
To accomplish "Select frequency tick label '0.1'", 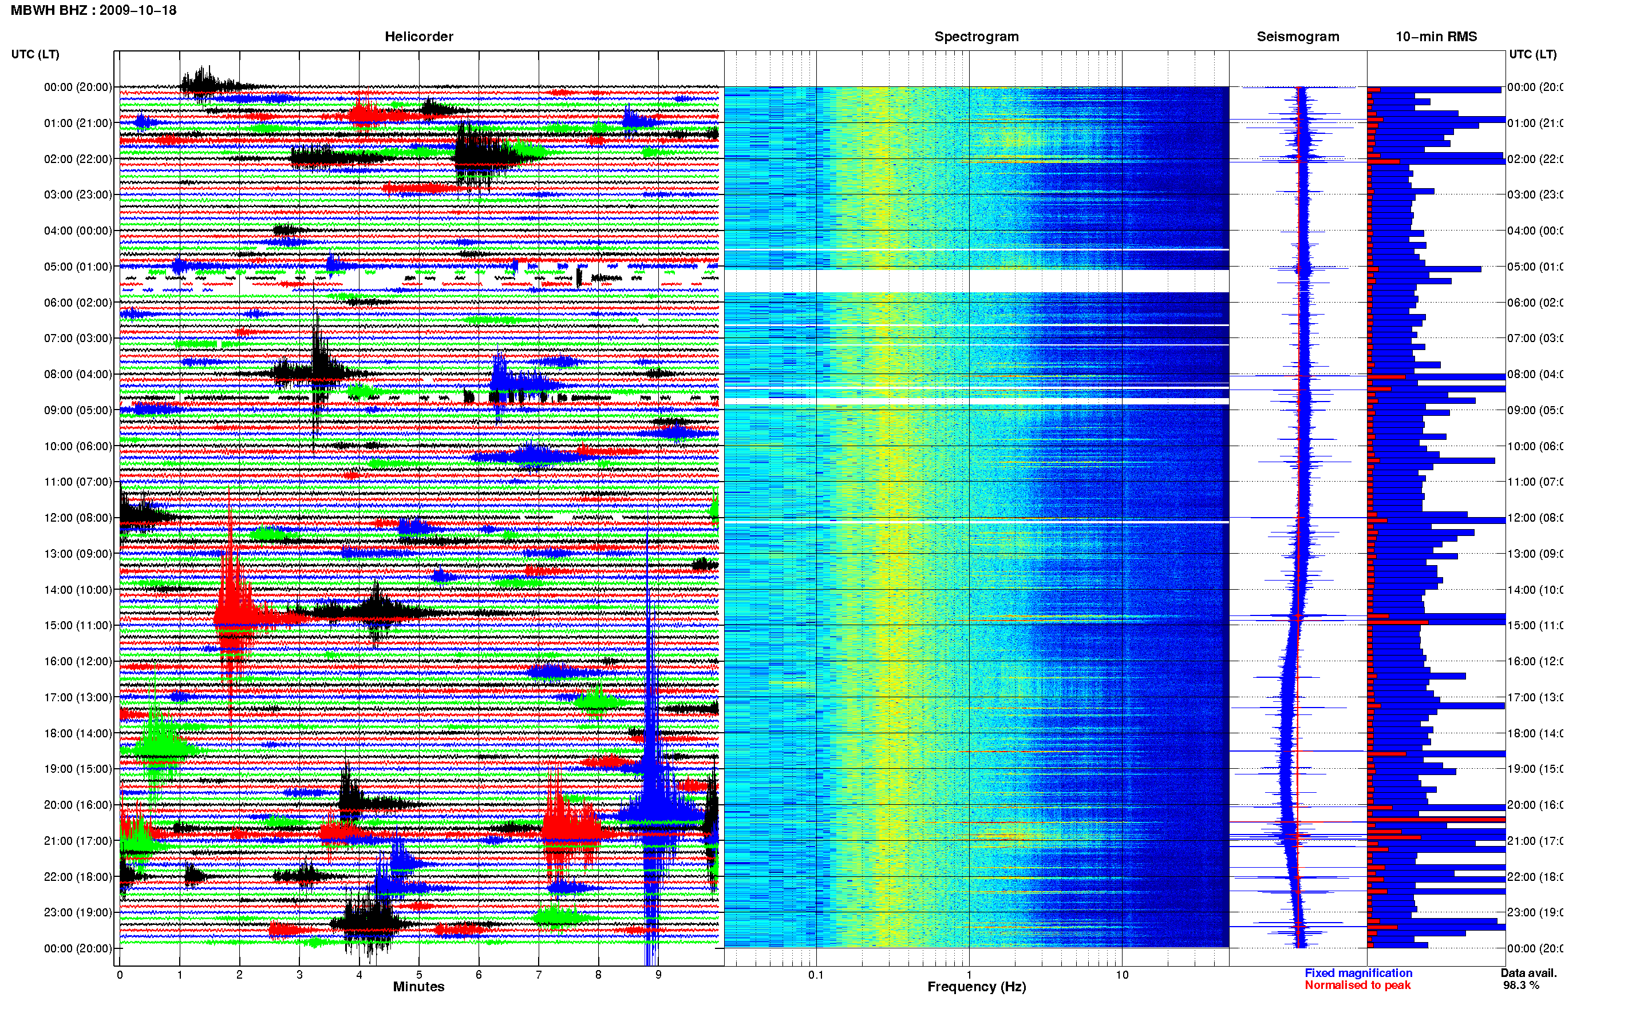I will 816,975.
